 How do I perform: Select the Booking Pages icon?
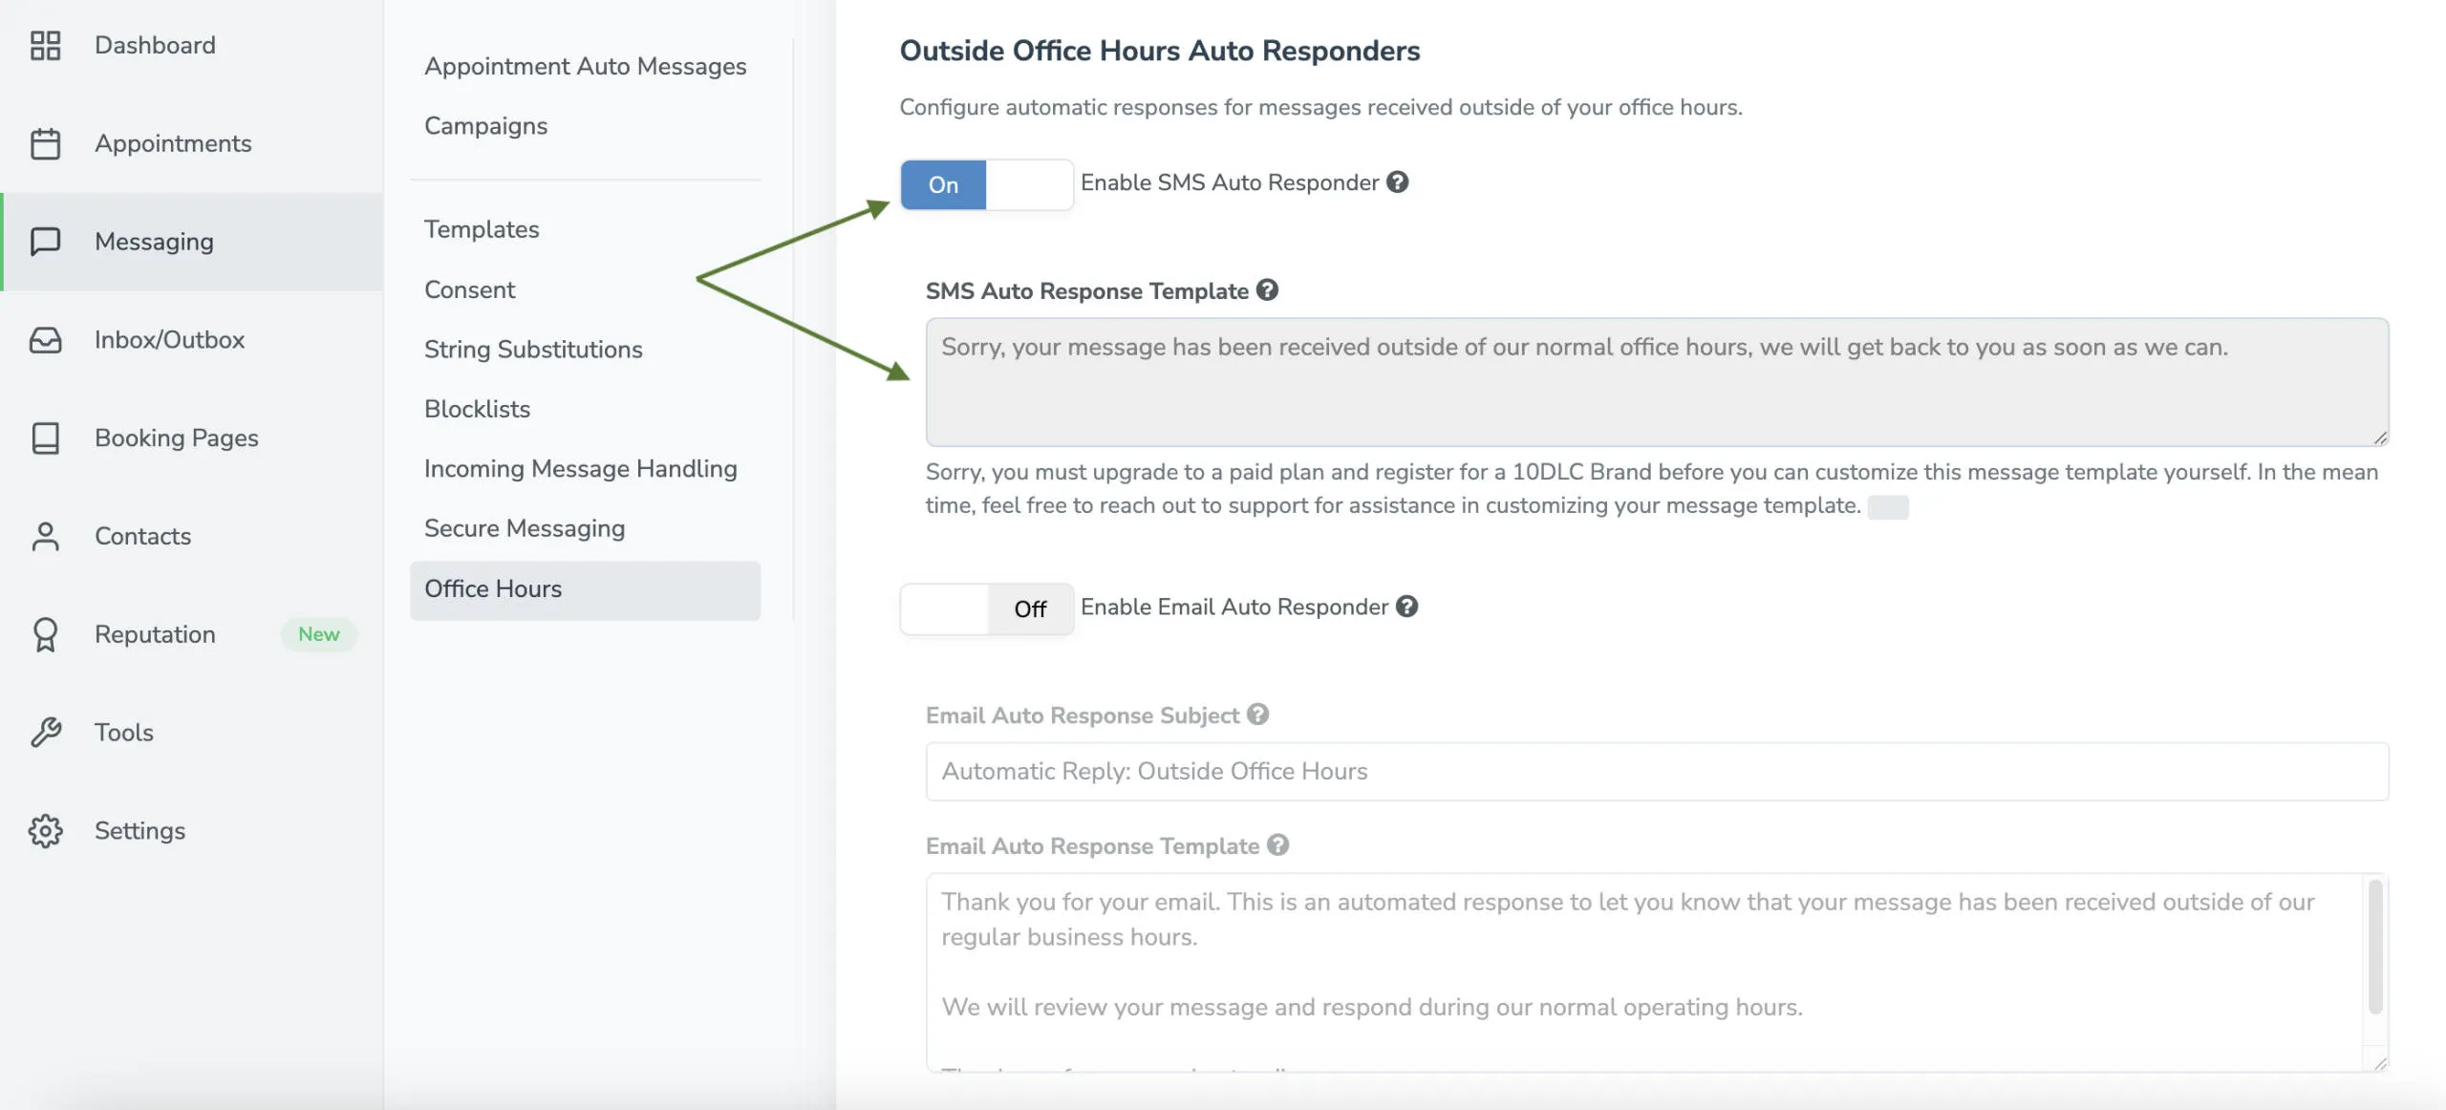click(x=45, y=438)
